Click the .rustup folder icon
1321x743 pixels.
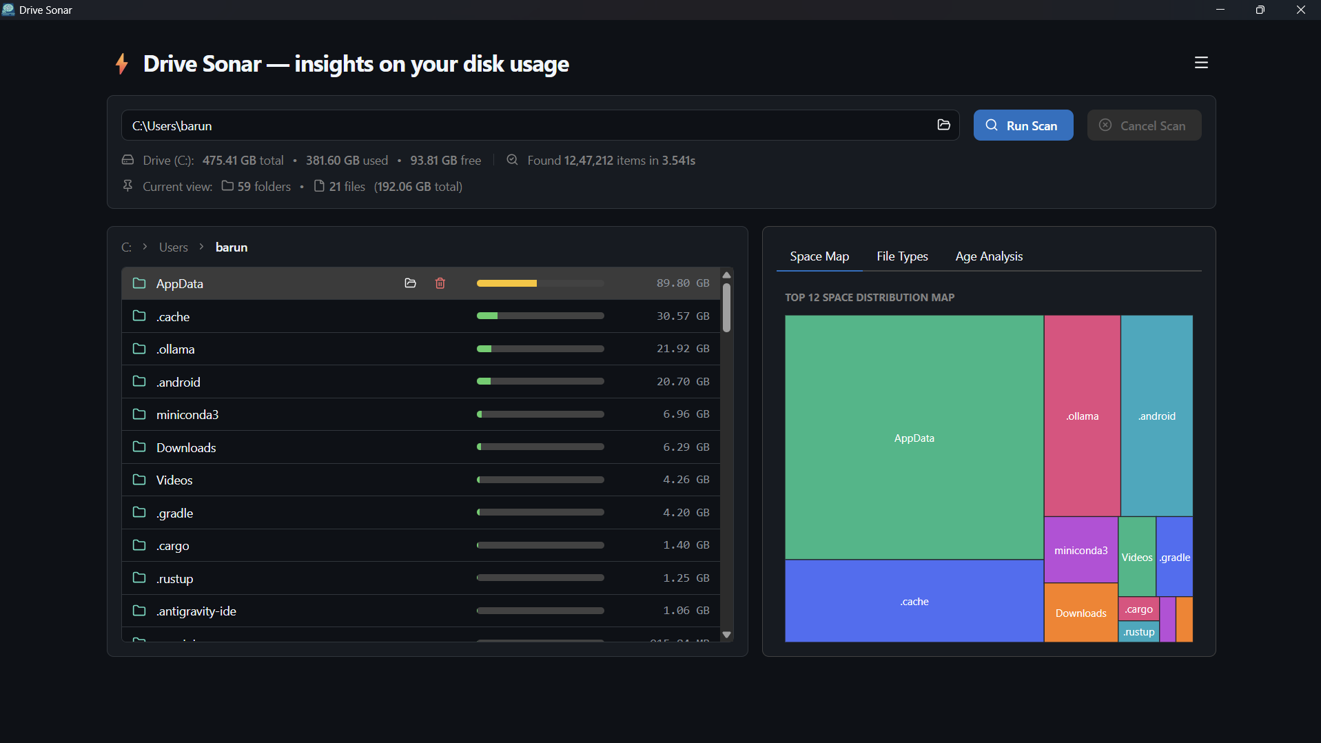pos(139,578)
